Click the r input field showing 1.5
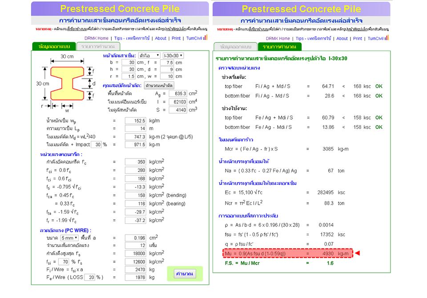This screenshot has height=298, width=427. [x=128, y=76]
